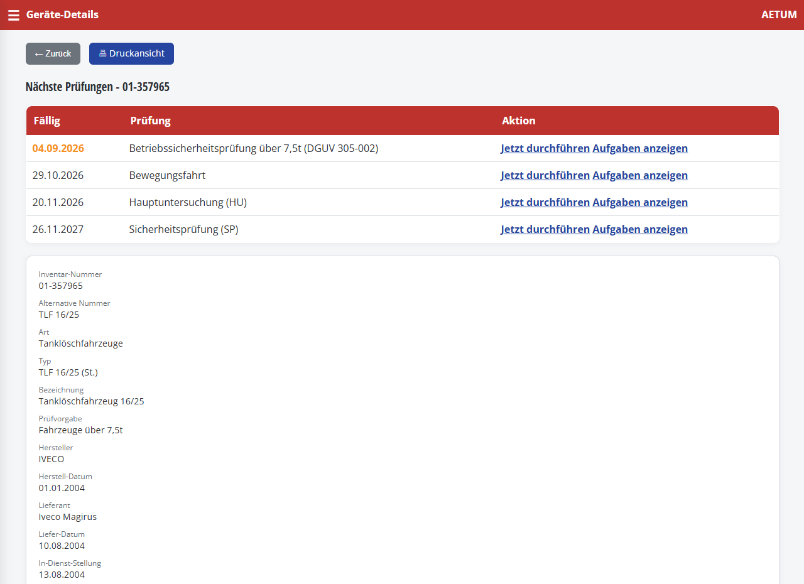Select the Typ value TLF 16/25 (St.)
The width and height of the screenshot is (804, 584).
click(68, 372)
